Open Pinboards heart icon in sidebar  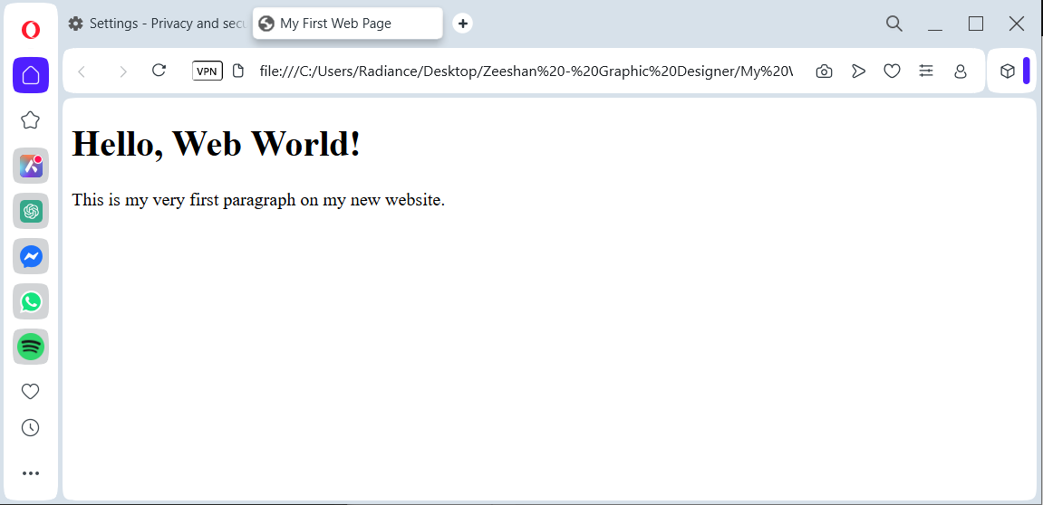point(31,391)
